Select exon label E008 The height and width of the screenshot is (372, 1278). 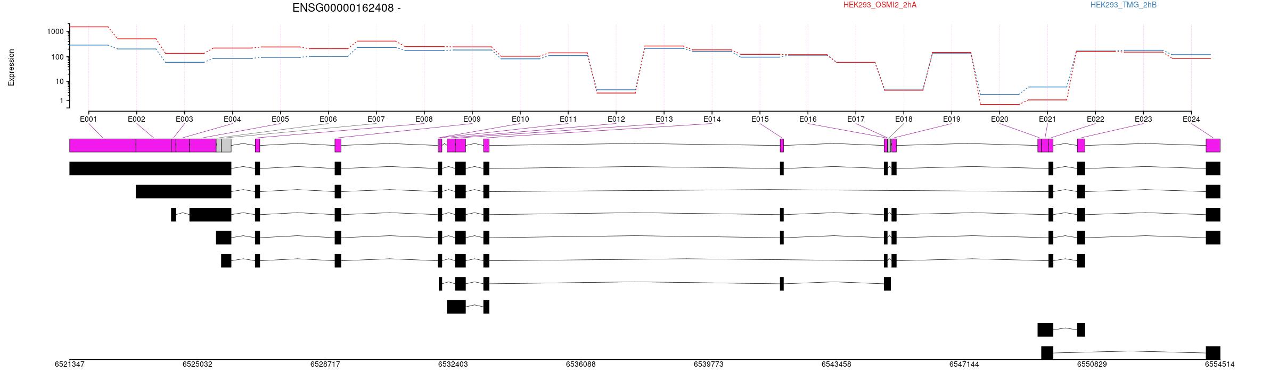tap(424, 120)
